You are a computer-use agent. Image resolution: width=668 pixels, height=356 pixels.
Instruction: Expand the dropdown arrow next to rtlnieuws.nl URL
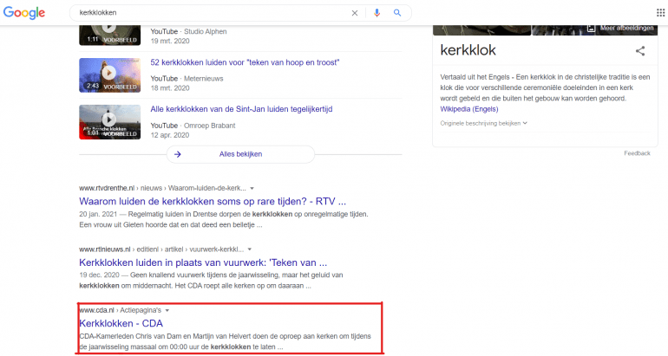250,249
